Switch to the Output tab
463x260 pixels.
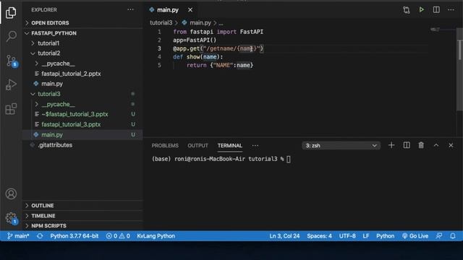197,146
